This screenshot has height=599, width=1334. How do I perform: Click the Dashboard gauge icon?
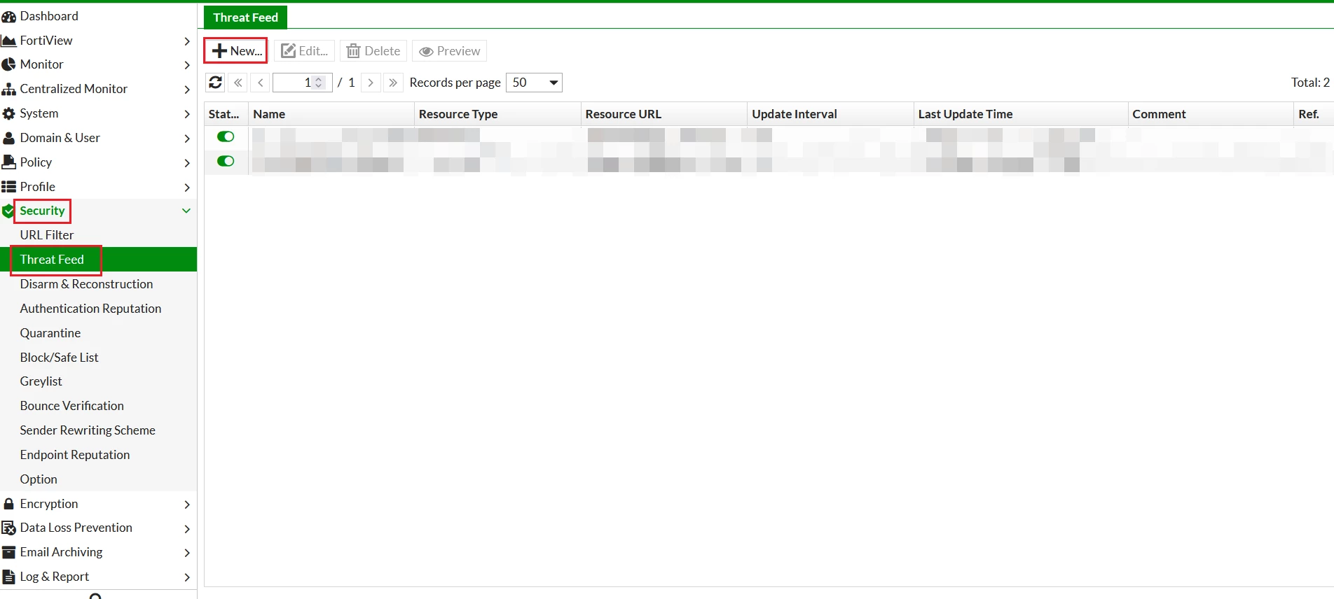[x=8, y=16]
